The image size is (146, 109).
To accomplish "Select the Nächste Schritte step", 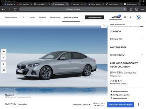I will [71, 17].
